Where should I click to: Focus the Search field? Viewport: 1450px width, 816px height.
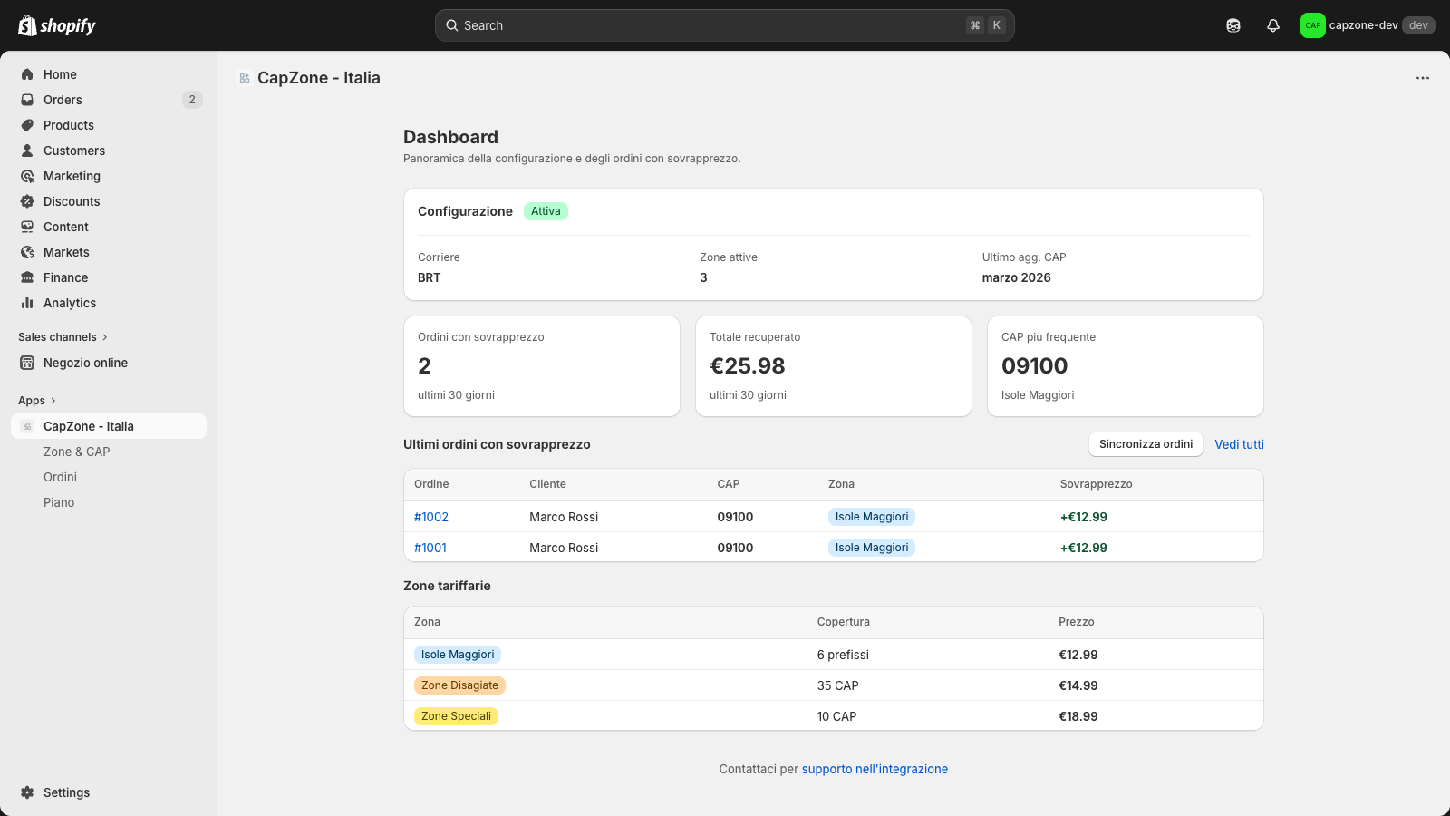[x=725, y=25]
